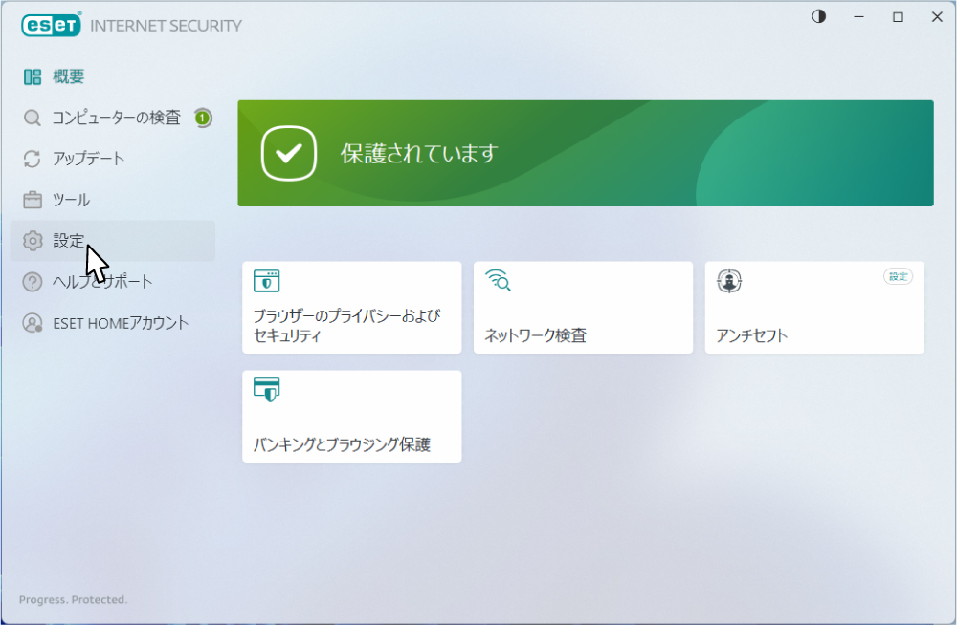
Task: Toggle the dark/light contrast theme icon
Action: click(x=818, y=17)
